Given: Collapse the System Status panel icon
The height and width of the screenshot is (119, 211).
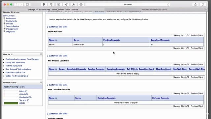Looking at the screenshot, I should coord(41,82).
